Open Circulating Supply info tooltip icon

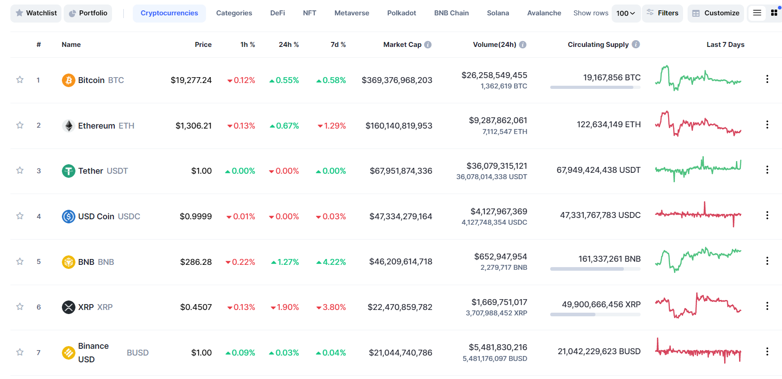[636, 44]
